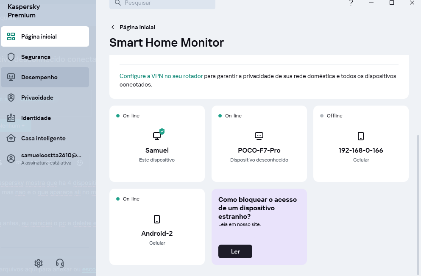Click the vertical scrollbar on the right

(418, 204)
